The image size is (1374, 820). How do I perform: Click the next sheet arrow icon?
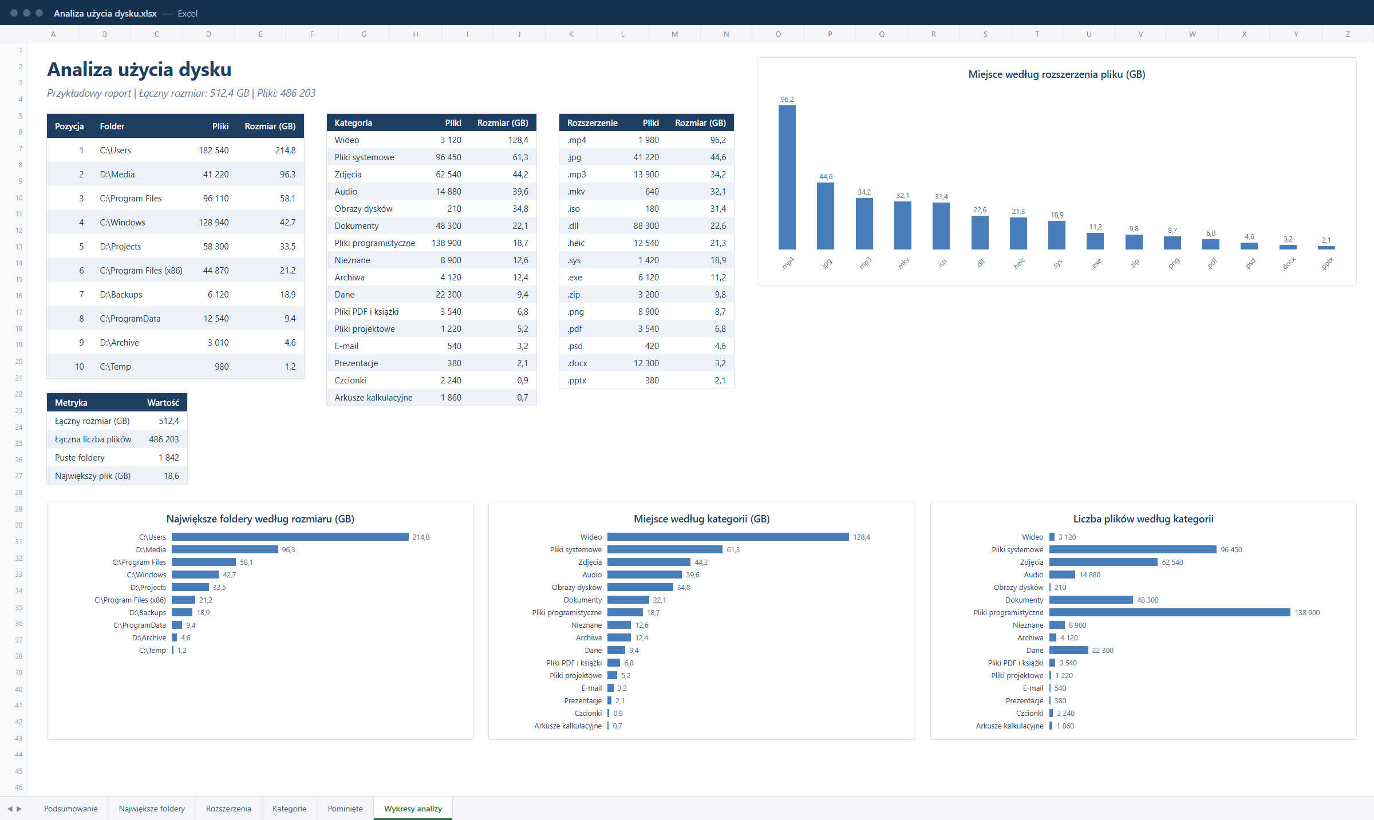click(x=19, y=809)
